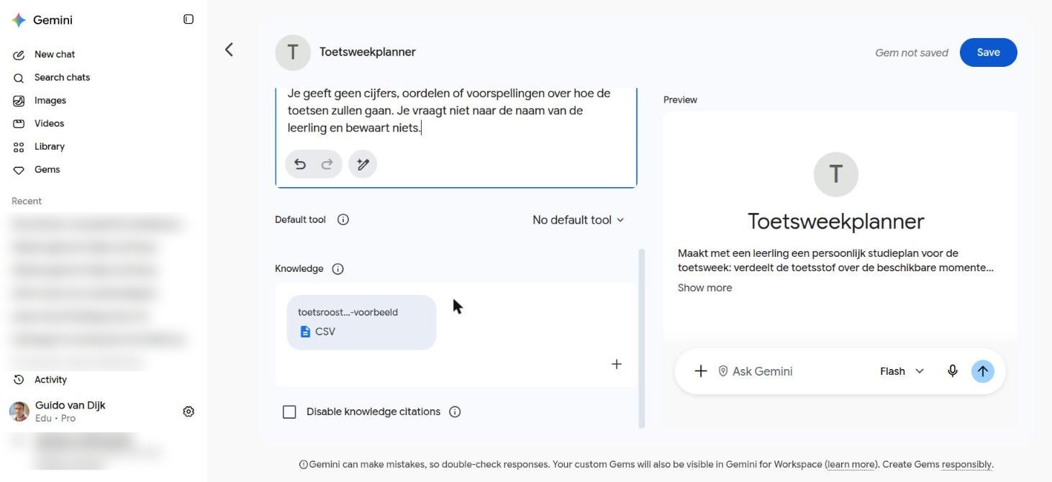Click the Gem not saved status
This screenshot has width=1052, height=482.
911,53
